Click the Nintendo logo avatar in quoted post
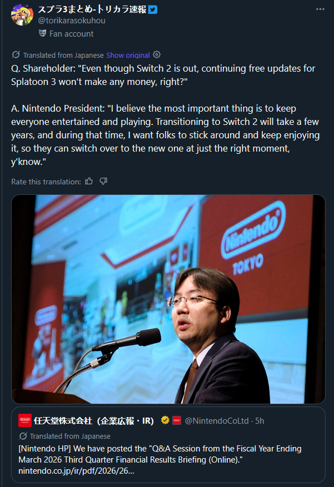 click(24, 420)
